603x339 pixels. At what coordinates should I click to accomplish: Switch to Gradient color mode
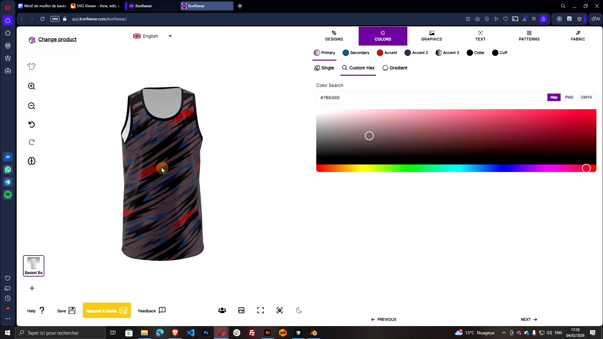click(x=395, y=68)
